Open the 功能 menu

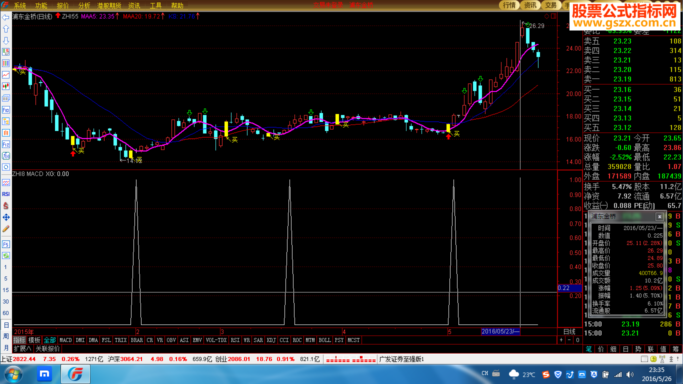click(41, 5)
